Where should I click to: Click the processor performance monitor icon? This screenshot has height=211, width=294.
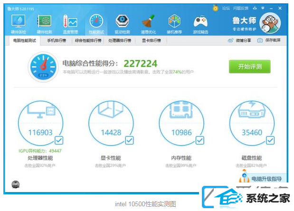click(x=41, y=111)
